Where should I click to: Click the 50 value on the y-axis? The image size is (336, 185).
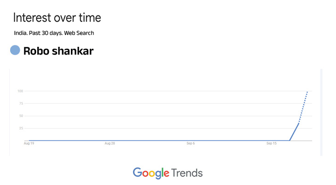click(21, 116)
